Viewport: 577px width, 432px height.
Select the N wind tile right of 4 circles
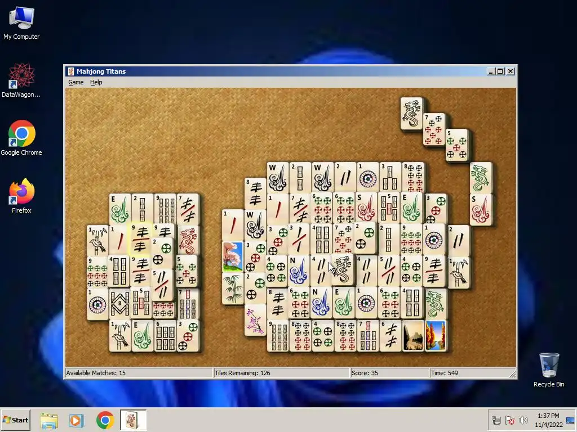pyautogui.click(x=299, y=271)
